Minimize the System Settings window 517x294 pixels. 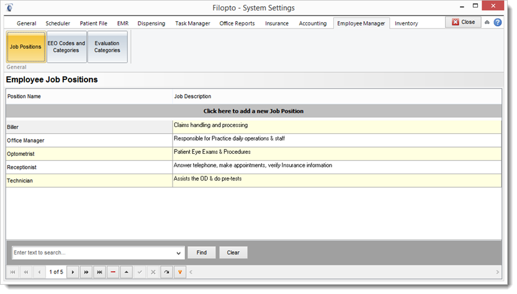(x=462, y=6)
